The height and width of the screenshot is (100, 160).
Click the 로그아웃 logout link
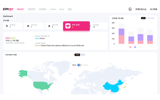point(154,9)
